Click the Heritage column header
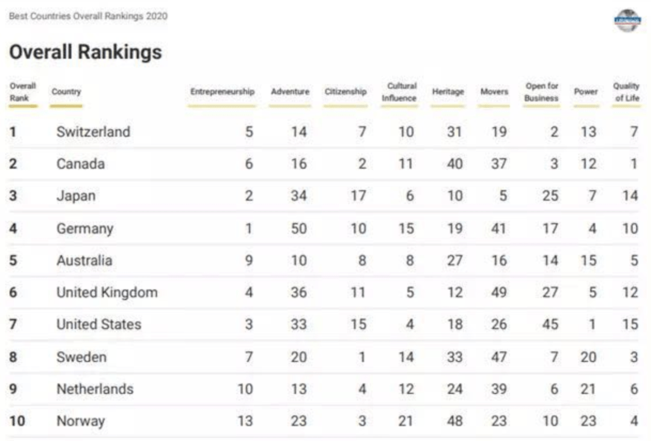This screenshot has width=651, height=441. 448,92
